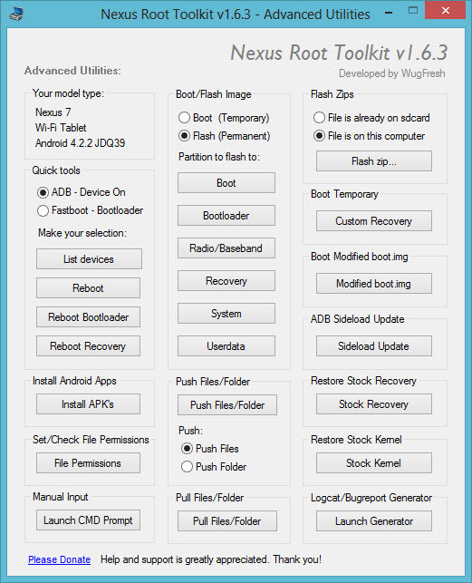
Task: Select File is on this computer
Action: 369,136
